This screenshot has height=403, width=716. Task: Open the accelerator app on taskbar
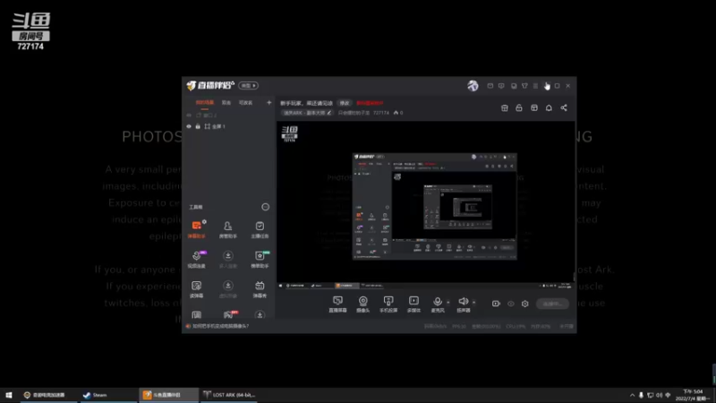pyautogui.click(x=47, y=395)
